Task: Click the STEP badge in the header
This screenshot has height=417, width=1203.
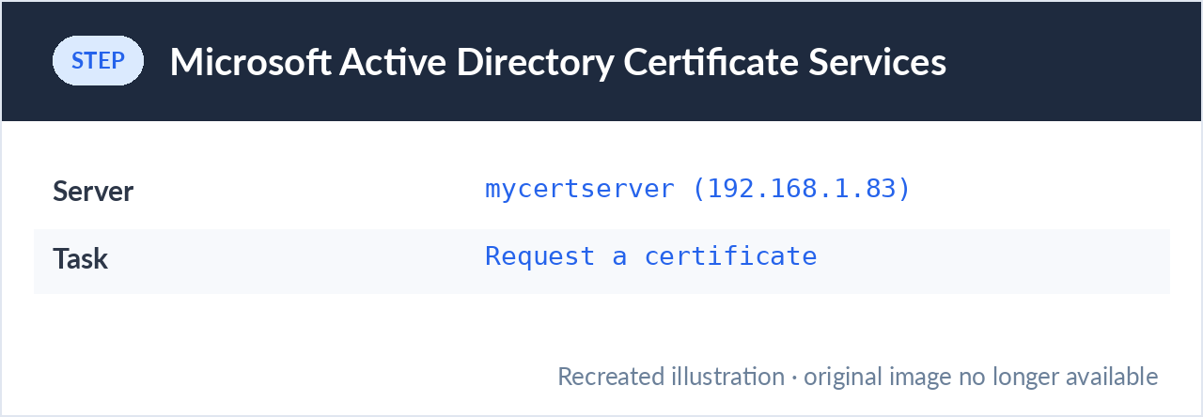Action: (x=98, y=61)
